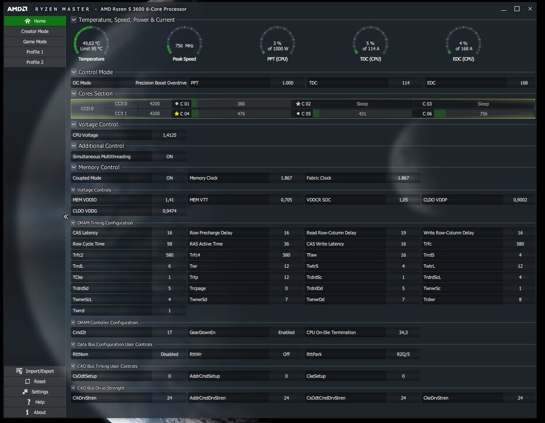Open the Settings gear icon
This screenshot has width=545, height=423.
[25, 392]
